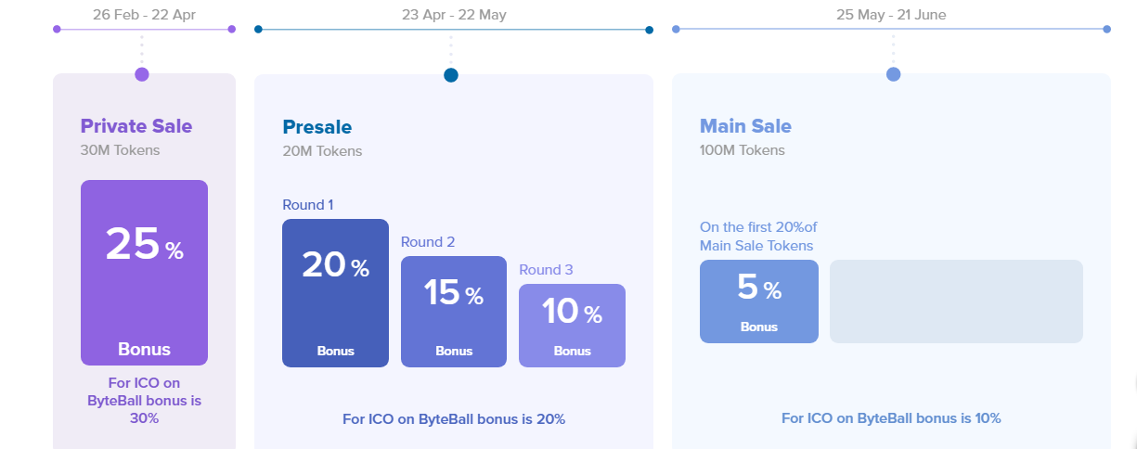Click the ByteBall bonus is 10% note
1137x449 pixels.
tap(891, 418)
